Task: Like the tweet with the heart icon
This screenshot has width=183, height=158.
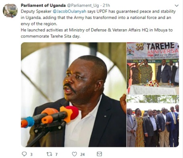Action: coord(74,154)
